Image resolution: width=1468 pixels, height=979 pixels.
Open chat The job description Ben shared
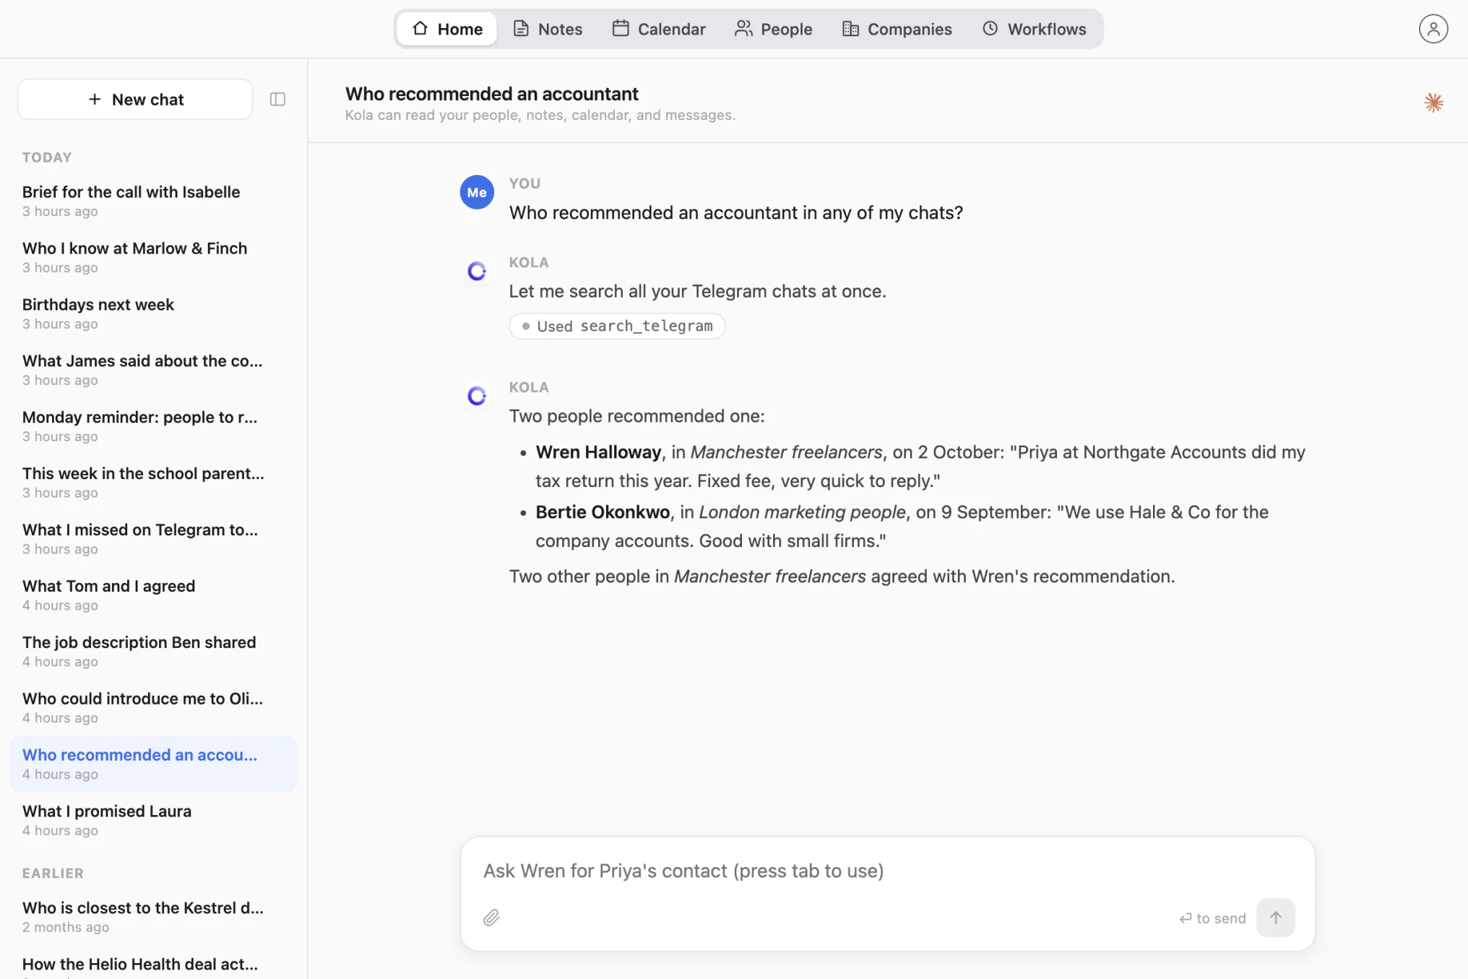tap(153, 652)
